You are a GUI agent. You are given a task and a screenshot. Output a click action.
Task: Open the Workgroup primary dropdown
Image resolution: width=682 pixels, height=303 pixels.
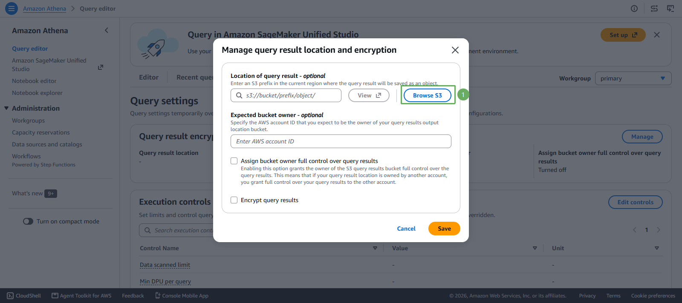[633, 78]
